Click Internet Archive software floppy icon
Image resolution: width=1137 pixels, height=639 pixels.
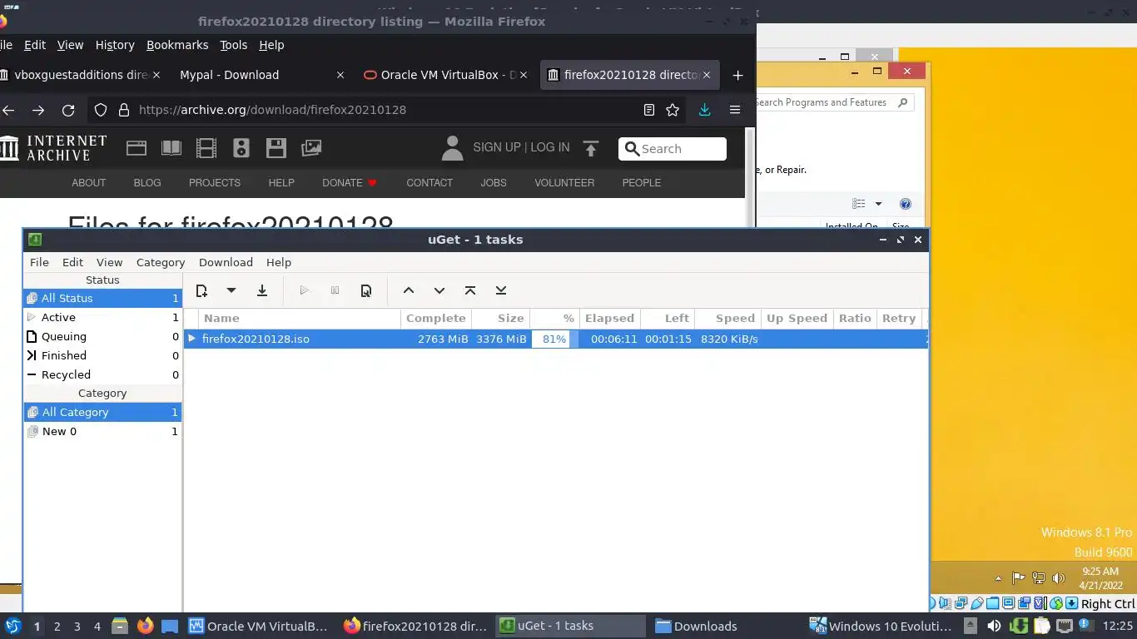coord(276,148)
